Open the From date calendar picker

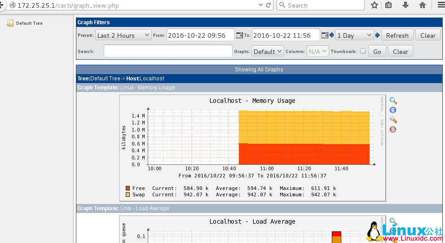click(239, 35)
